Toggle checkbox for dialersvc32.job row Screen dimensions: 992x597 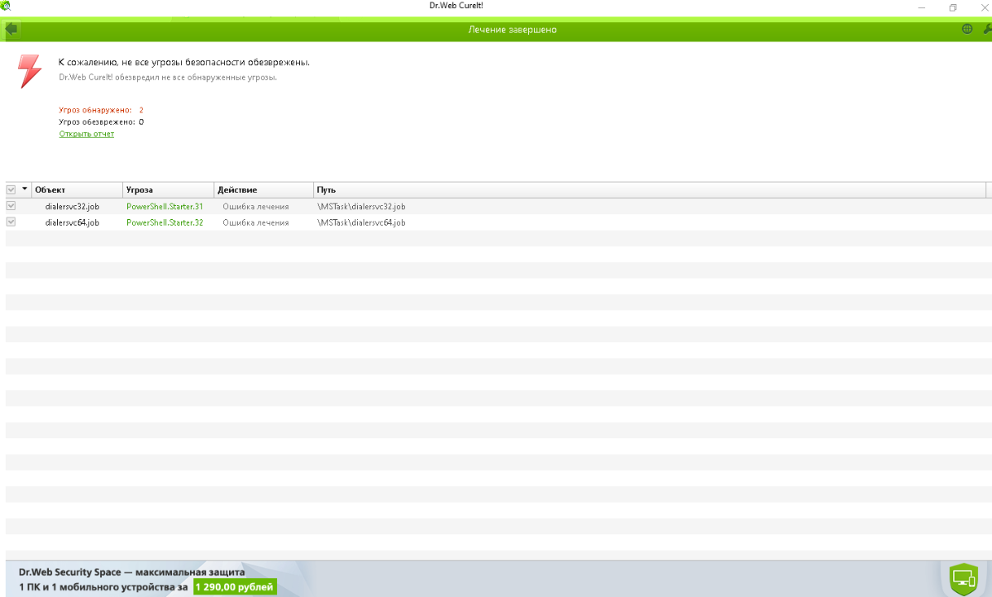pos(11,206)
